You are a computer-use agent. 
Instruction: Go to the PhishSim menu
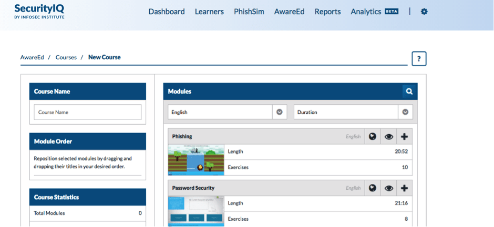tap(249, 12)
